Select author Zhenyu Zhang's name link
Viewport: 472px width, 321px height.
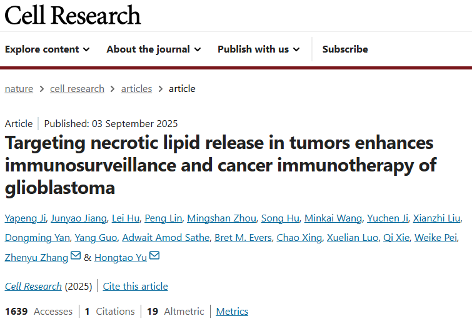(x=36, y=257)
